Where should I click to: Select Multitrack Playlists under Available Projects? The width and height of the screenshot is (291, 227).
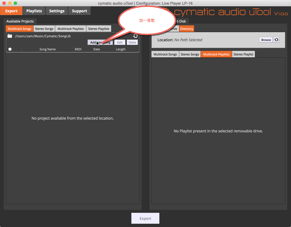click(71, 29)
